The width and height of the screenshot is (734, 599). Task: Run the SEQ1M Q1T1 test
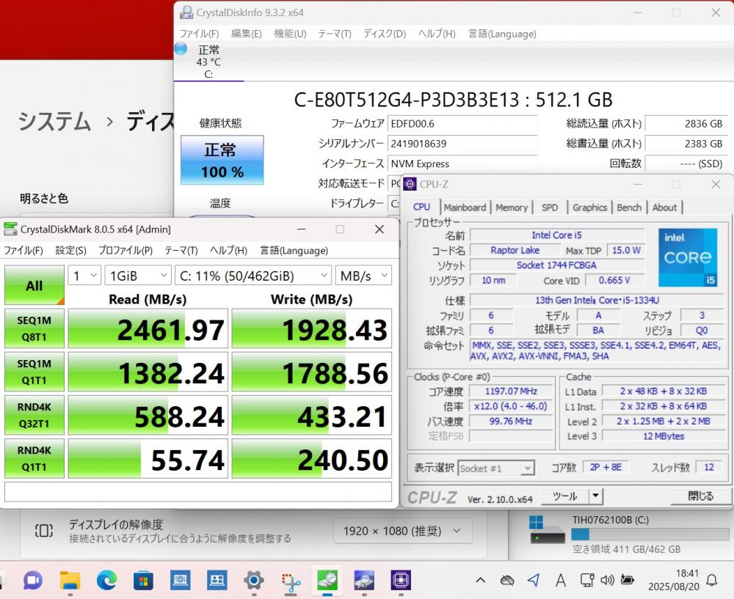coord(34,372)
